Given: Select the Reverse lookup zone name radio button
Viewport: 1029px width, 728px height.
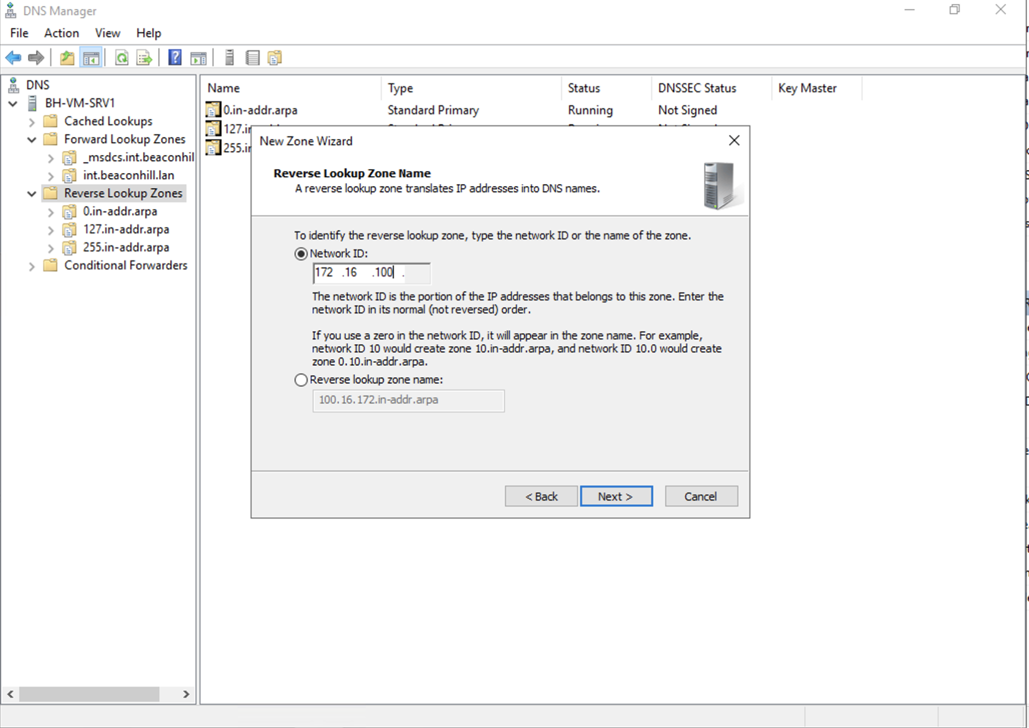Looking at the screenshot, I should pyautogui.click(x=300, y=380).
